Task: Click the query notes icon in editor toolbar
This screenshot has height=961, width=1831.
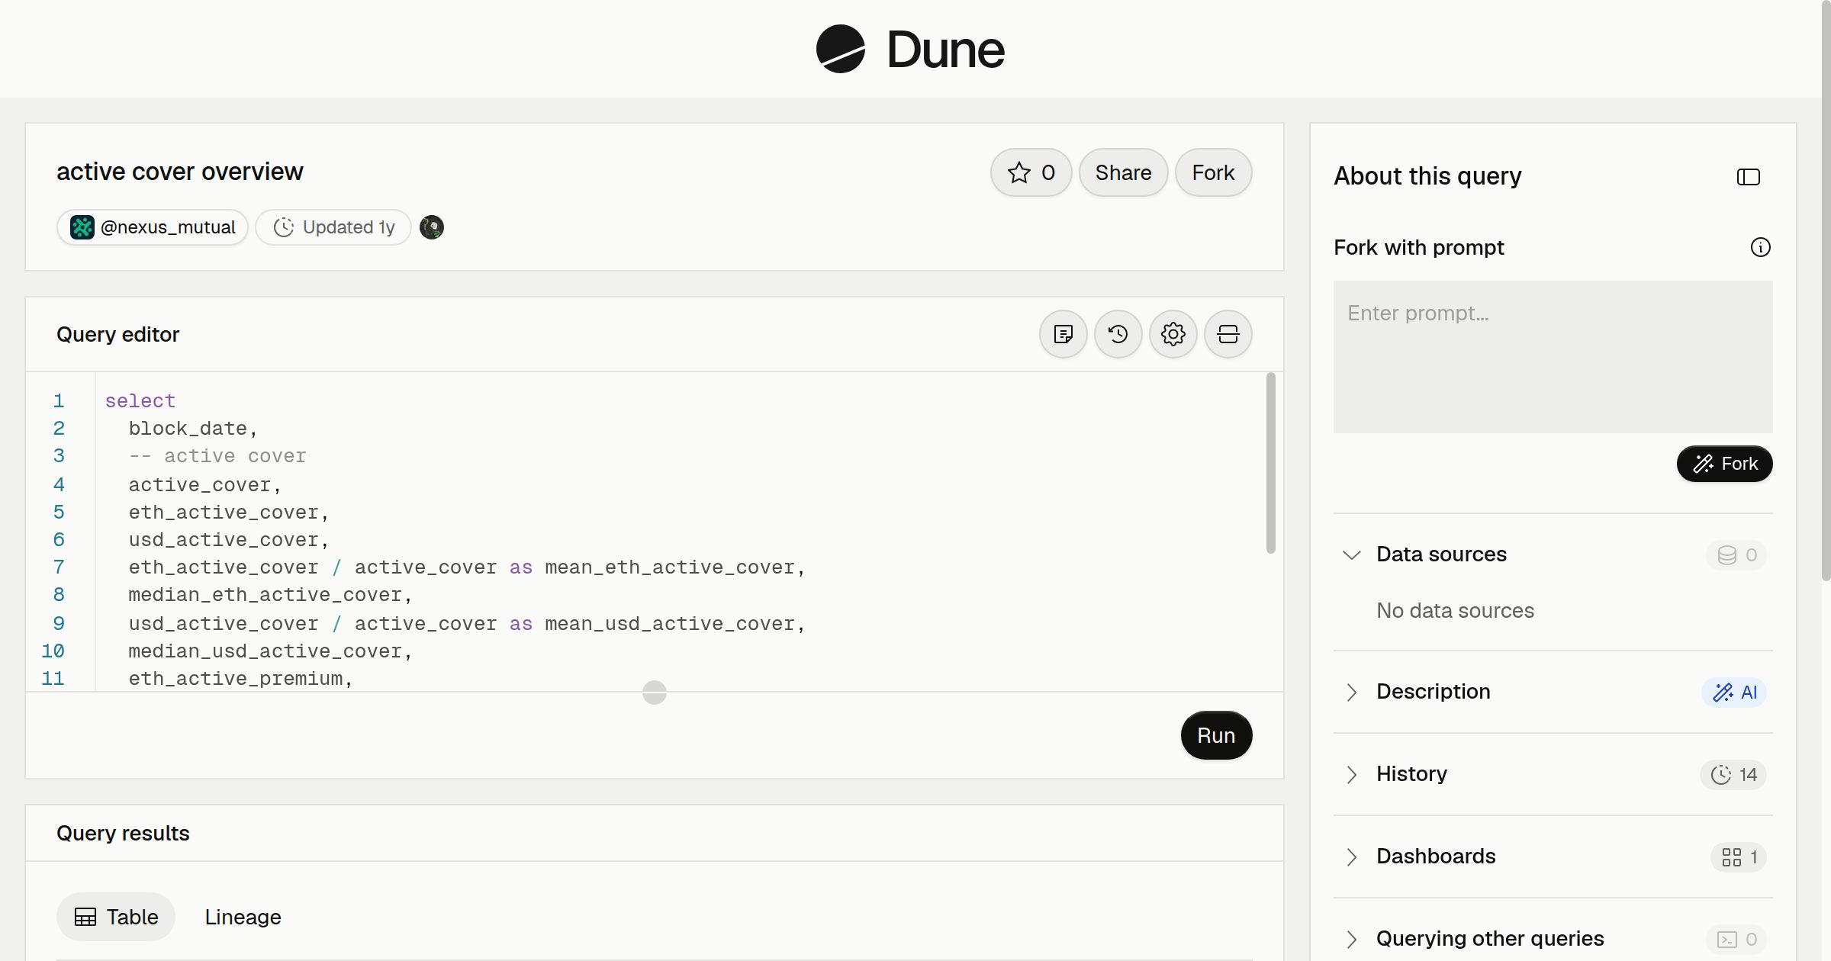Action: click(1064, 334)
